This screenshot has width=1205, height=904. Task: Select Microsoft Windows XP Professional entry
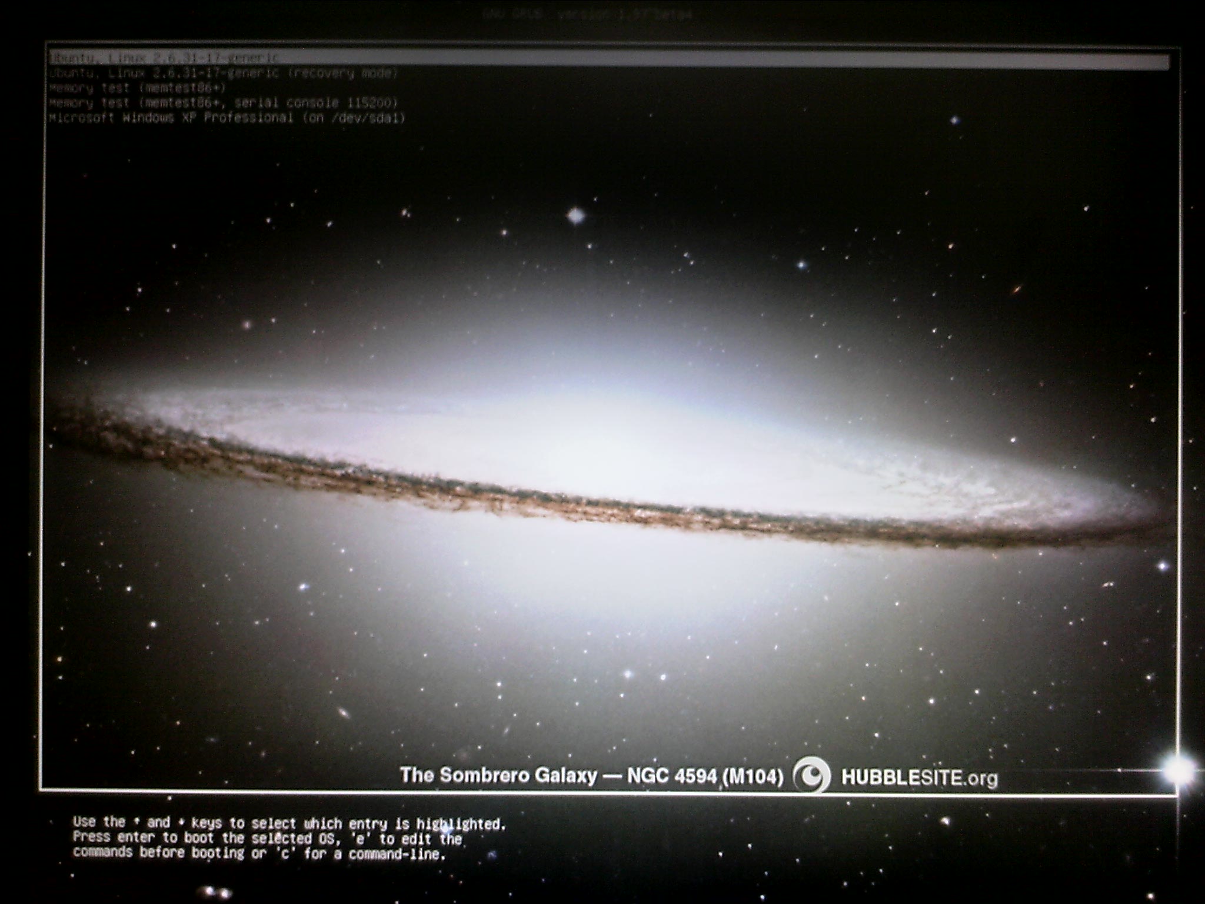click(x=227, y=118)
